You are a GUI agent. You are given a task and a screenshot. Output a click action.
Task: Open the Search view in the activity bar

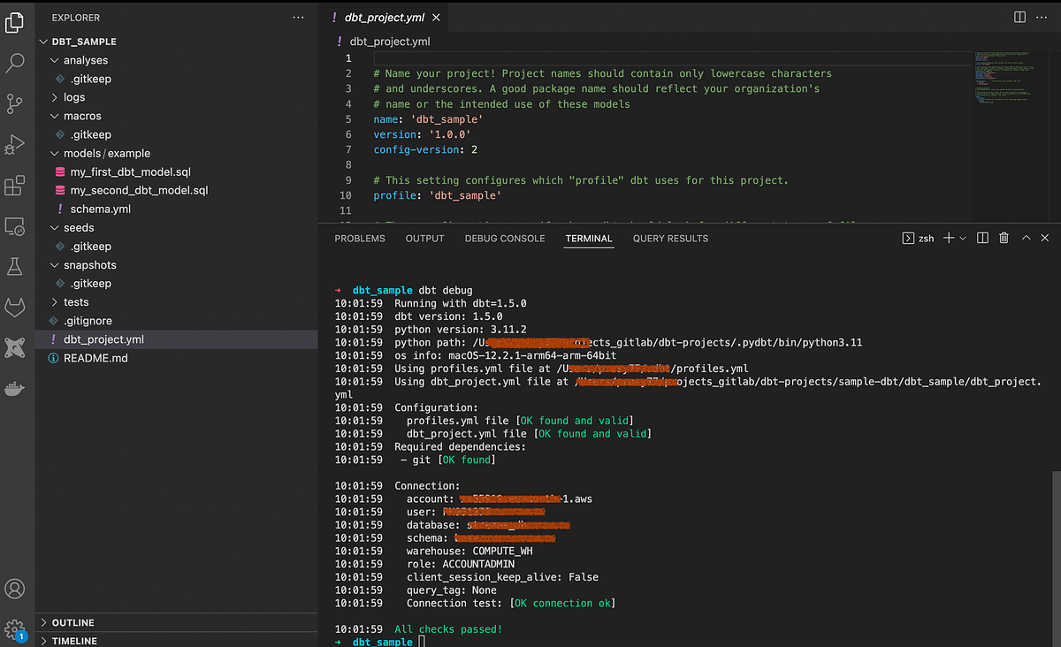[14, 62]
